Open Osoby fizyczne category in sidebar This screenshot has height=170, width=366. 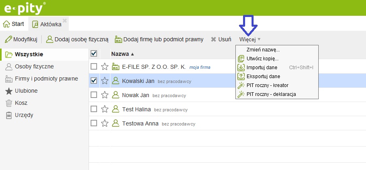pos(34,66)
